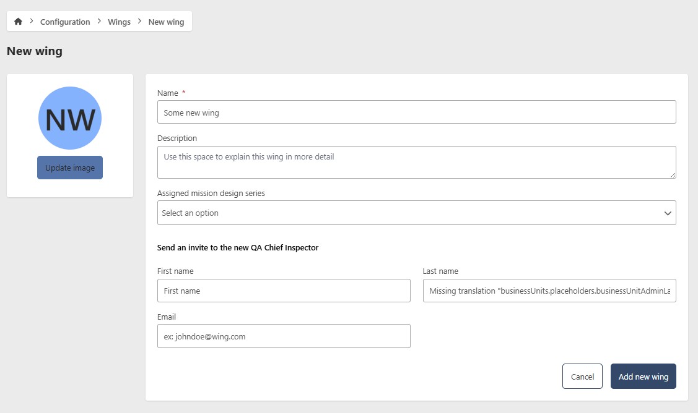Viewport: 698px width, 413px height.
Task: Select the New wing breadcrumb item
Action: (x=166, y=22)
